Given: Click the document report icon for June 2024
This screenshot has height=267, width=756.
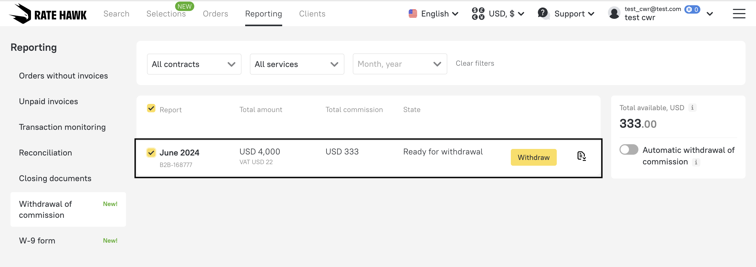Looking at the screenshot, I should tap(581, 156).
